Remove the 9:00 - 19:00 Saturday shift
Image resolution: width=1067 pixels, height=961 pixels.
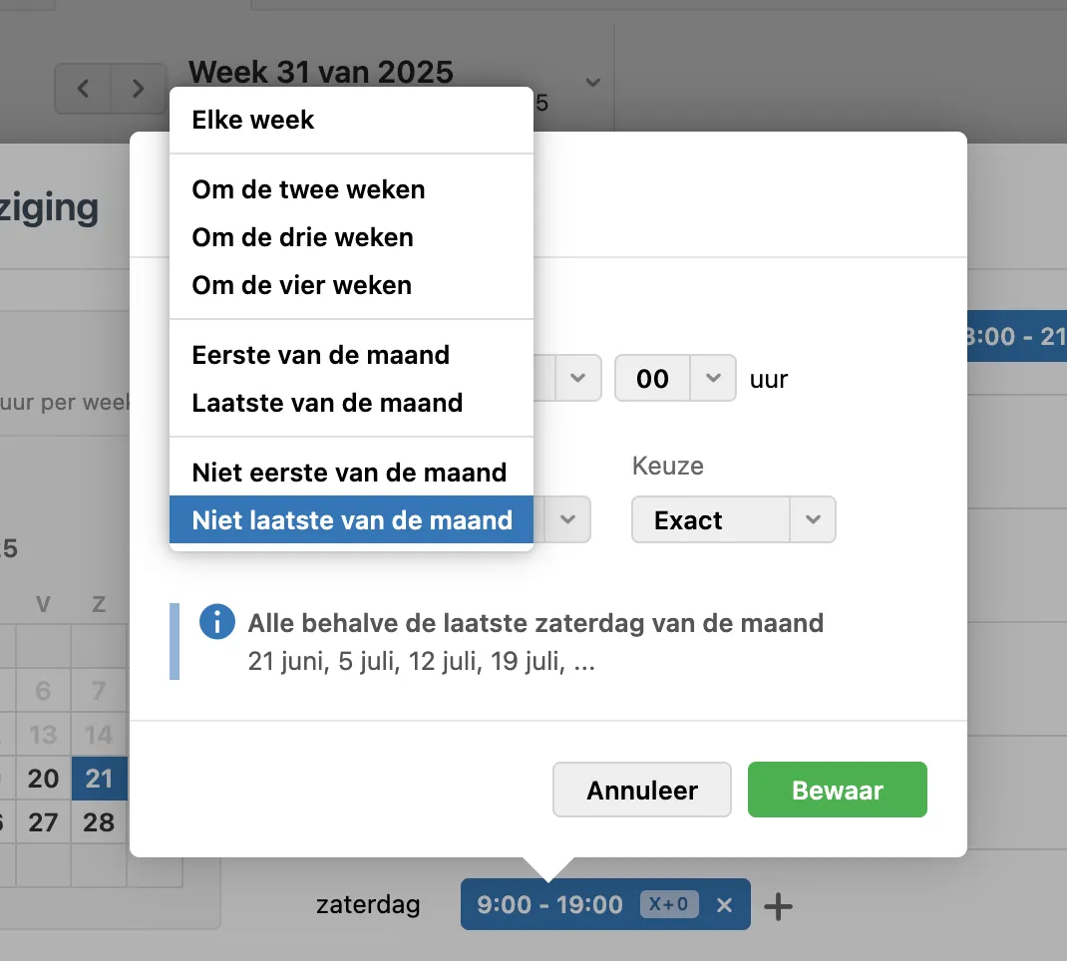725,905
